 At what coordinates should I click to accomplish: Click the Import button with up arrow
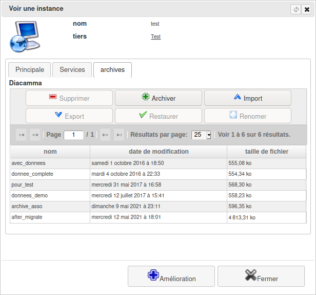tap(247, 98)
